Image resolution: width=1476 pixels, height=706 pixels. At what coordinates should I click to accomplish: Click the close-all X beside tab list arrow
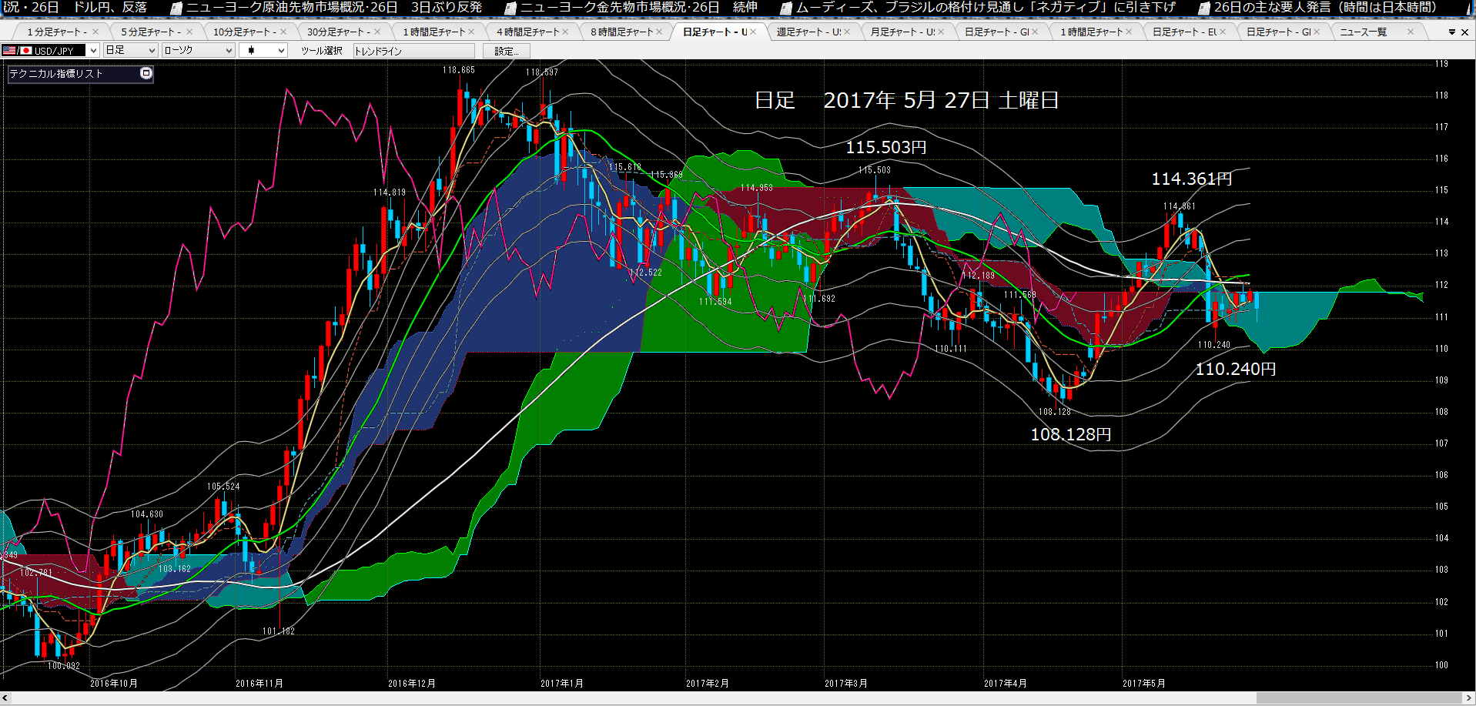click(x=1465, y=32)
